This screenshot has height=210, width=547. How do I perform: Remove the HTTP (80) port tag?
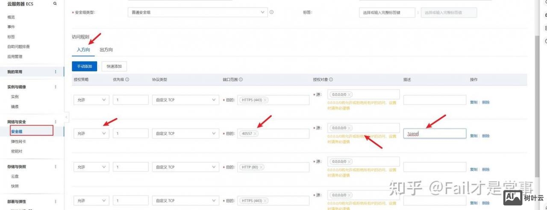(261, 167)
